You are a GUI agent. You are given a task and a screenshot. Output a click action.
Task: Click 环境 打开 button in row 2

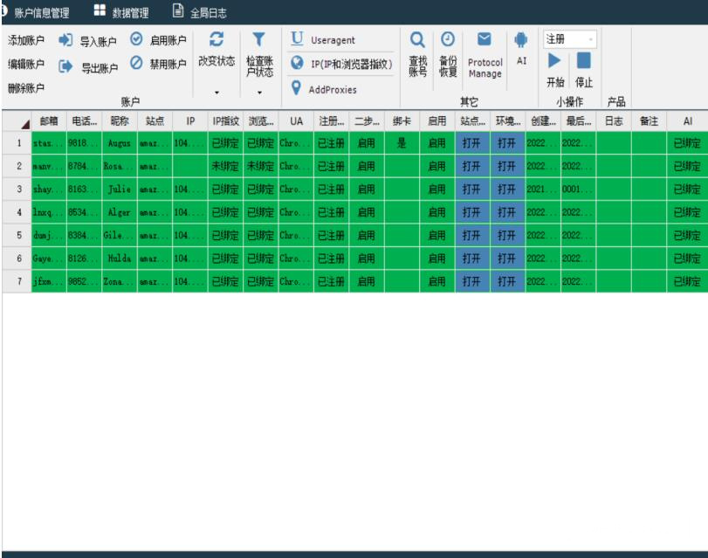(x=507, y=166)
